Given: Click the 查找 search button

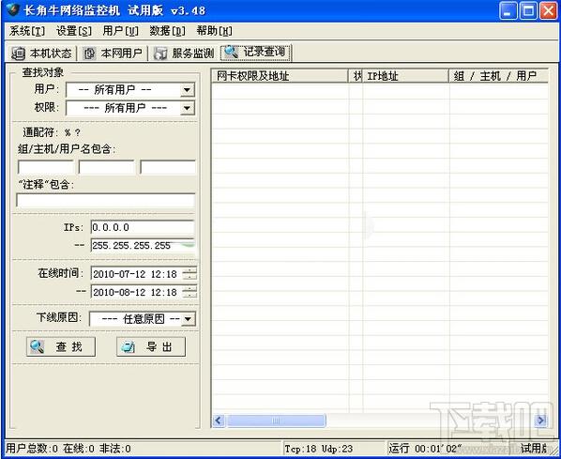Looking at the screenshot, I should (61, 346).
